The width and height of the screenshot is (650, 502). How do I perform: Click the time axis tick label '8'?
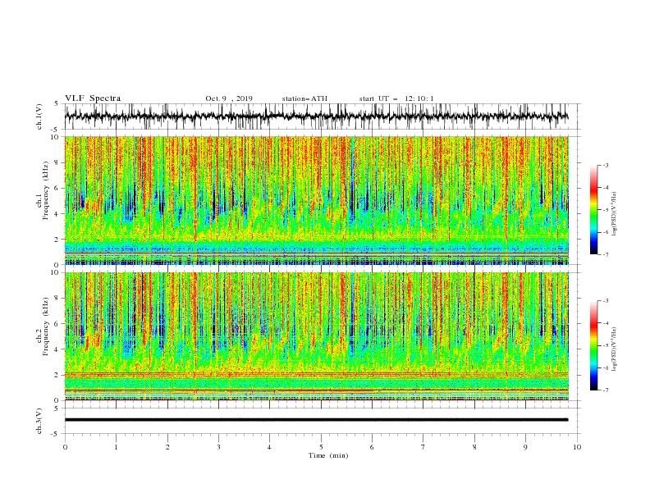click(x=474, y=447)
